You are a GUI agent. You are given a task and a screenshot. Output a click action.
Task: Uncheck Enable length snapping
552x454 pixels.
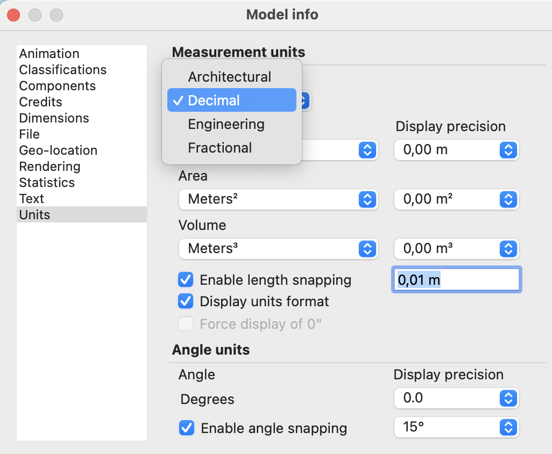click(186, 279)
